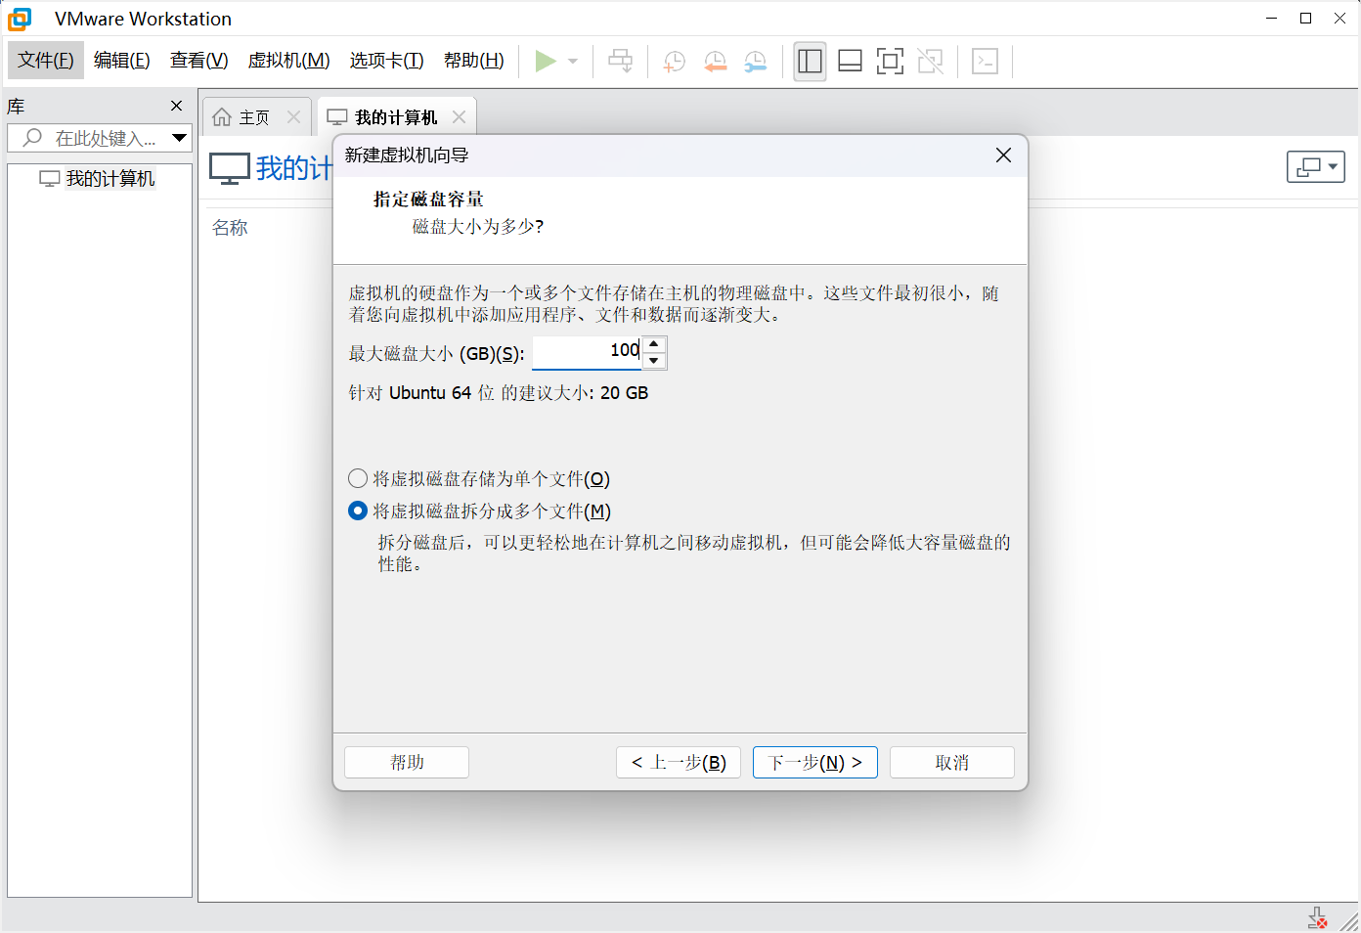This screenshot has height=933, width=1361.
Task: Click the Enter Full Screen icon
Action: 890,62
